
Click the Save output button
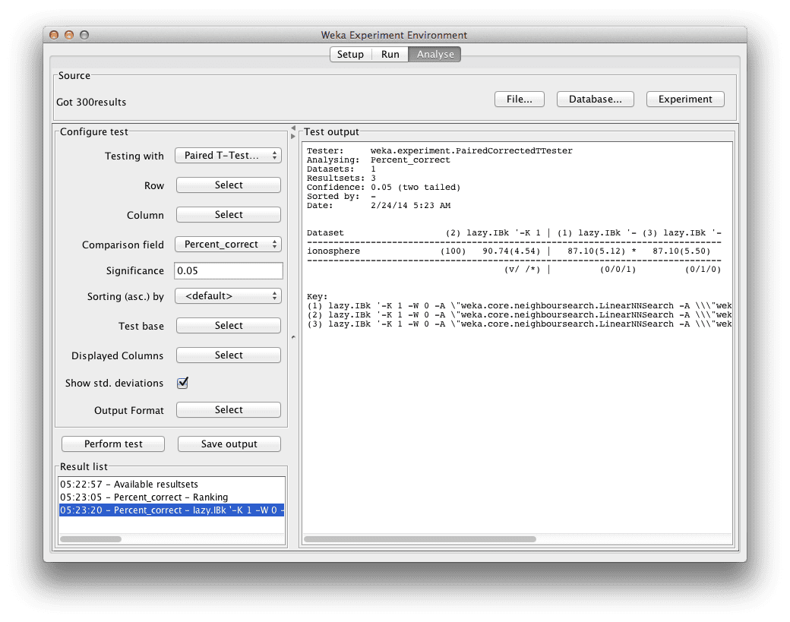pos(229,444)
